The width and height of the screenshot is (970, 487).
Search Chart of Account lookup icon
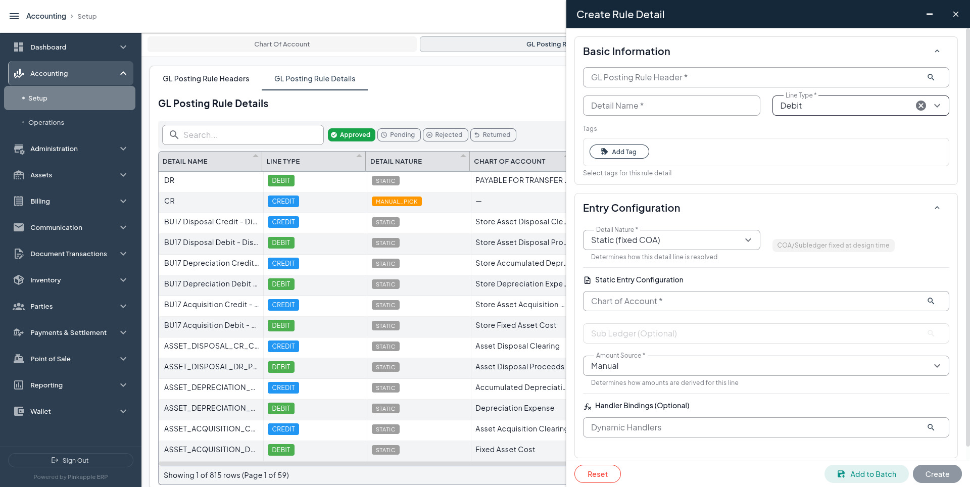(x=931, y=301)
